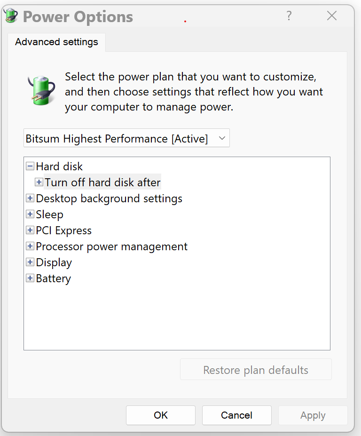The image size is (361, 436).
Task: Expand the PCI Express node
Action: coord(30,230)
